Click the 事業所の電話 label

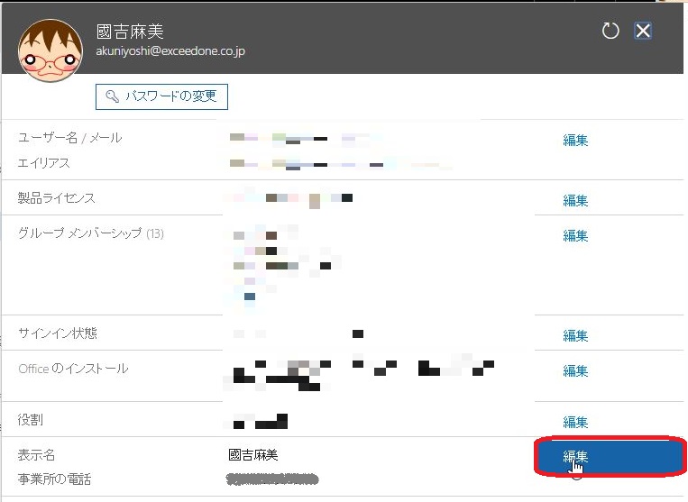[55, 479]
